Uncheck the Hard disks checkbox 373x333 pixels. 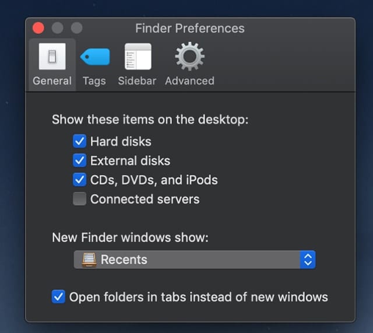pos(80,141)
